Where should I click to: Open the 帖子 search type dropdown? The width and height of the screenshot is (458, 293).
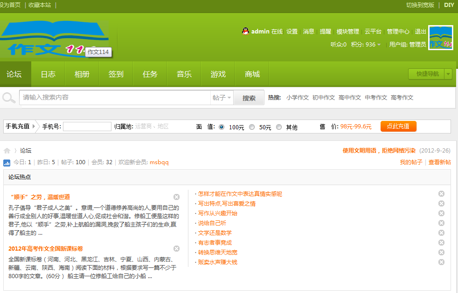pyautogui.click(x=222, y=98)
